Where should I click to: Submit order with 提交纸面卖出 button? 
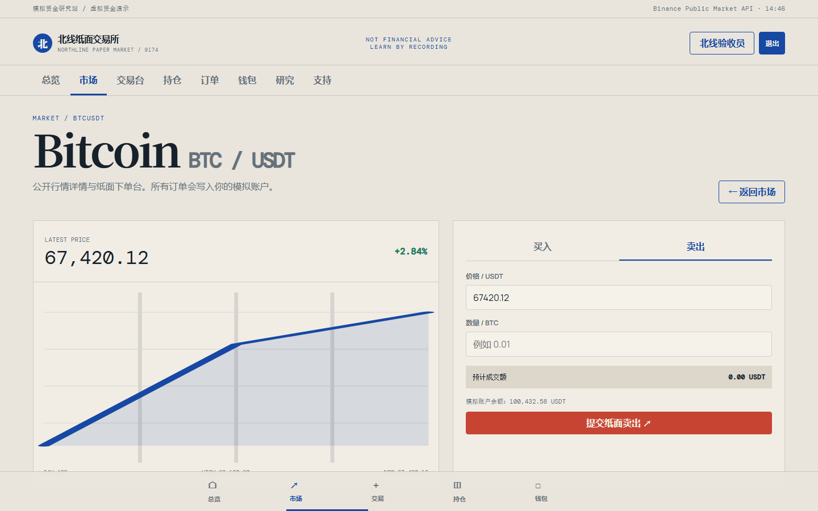pyautogui.click(x=619, y=423)
